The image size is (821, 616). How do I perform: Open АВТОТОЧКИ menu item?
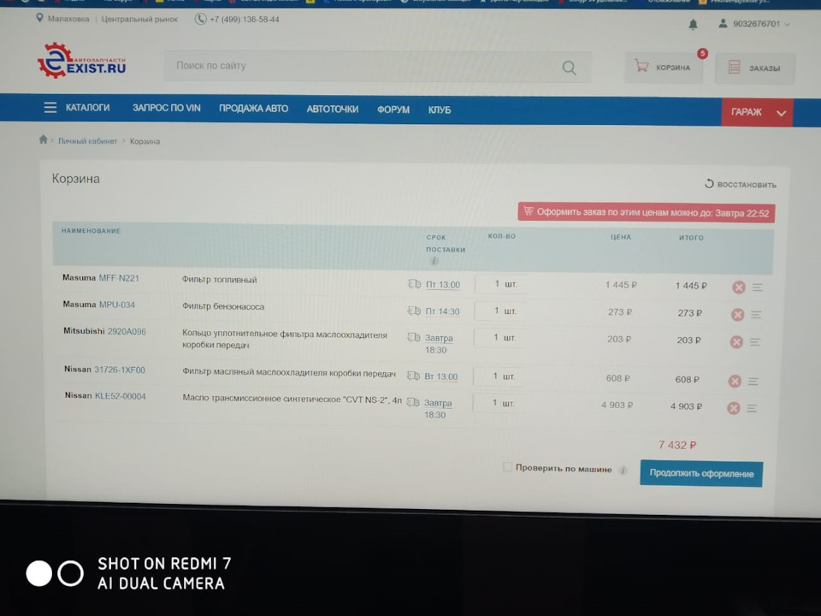coord(333,109)
